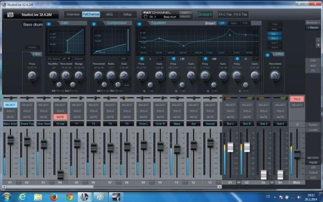This screenshot has width=323, height=202.
Task: Click the Bass drum channel fader
Action: (x=10, y=140)
